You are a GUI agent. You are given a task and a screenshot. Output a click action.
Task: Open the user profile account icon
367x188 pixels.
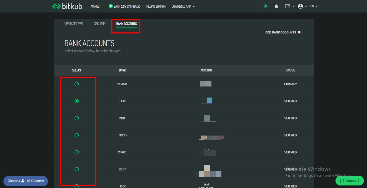(x=300, y=6)
